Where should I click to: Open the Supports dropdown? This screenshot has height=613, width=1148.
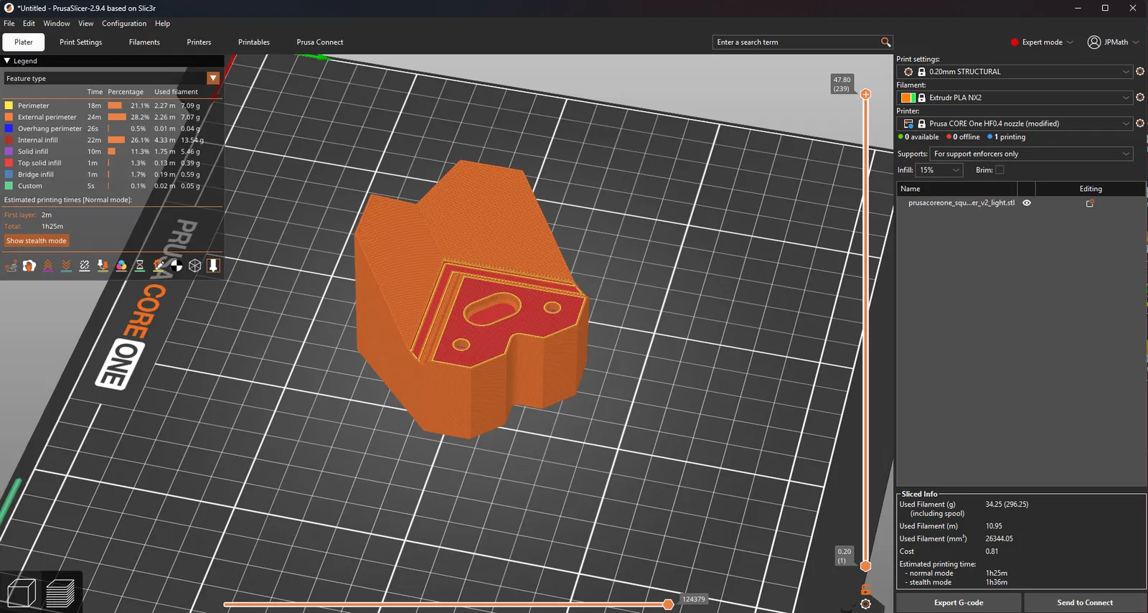click(x=1032, y=154)
